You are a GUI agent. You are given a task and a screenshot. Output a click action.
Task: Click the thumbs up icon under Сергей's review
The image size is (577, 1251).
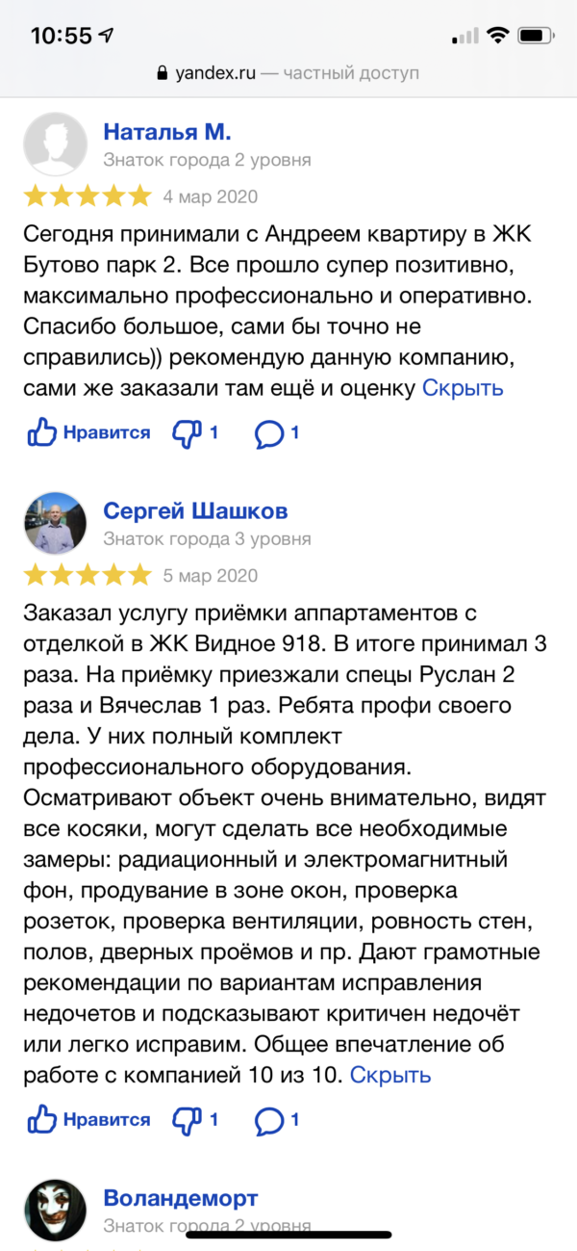pos(41,1120)
